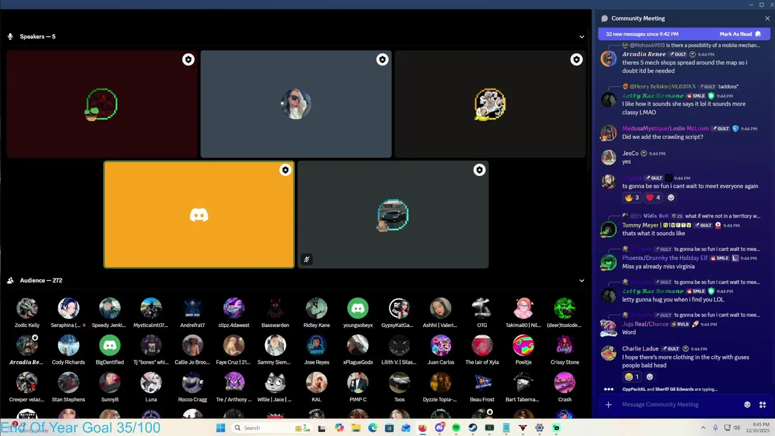
Task: Open the apps launcher icon in message box
Action: pos(763,405)
